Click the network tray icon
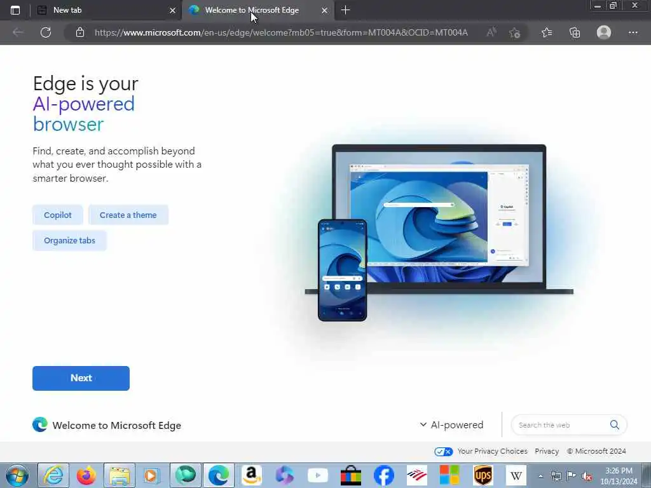Screen dimensions: 651x488 point(556,476)
